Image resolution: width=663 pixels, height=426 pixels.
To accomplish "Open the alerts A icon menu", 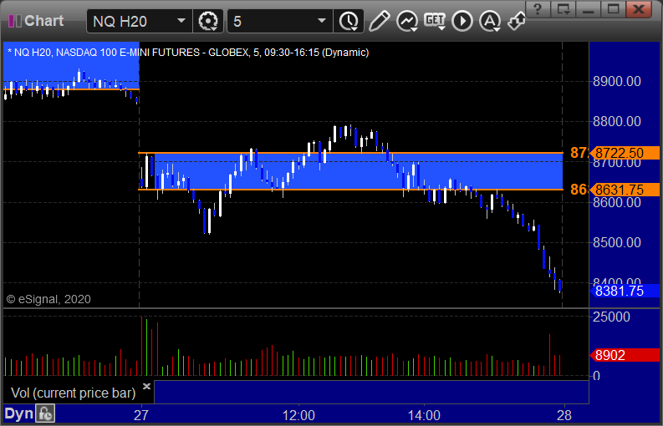I will [x=490, y=21].
